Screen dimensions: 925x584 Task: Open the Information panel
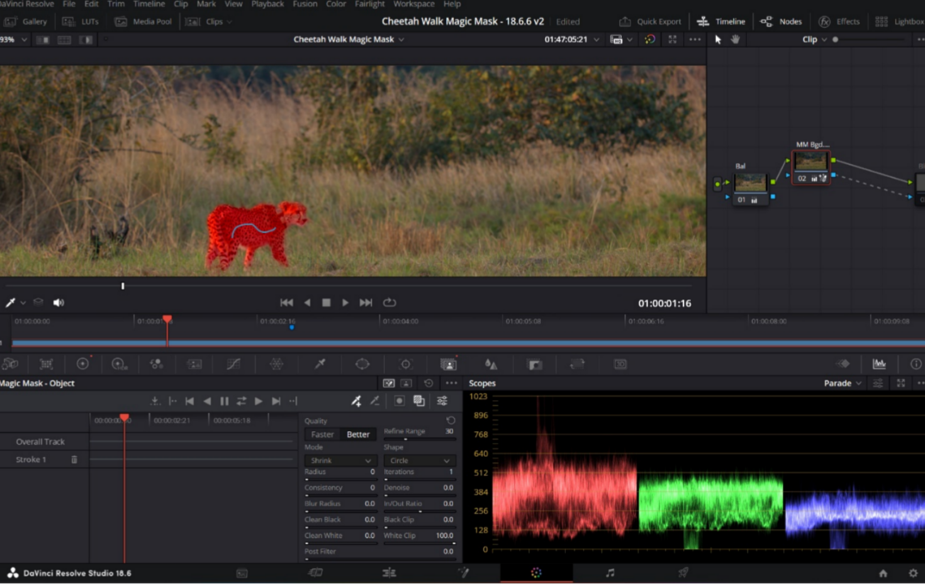pos(916,364)
